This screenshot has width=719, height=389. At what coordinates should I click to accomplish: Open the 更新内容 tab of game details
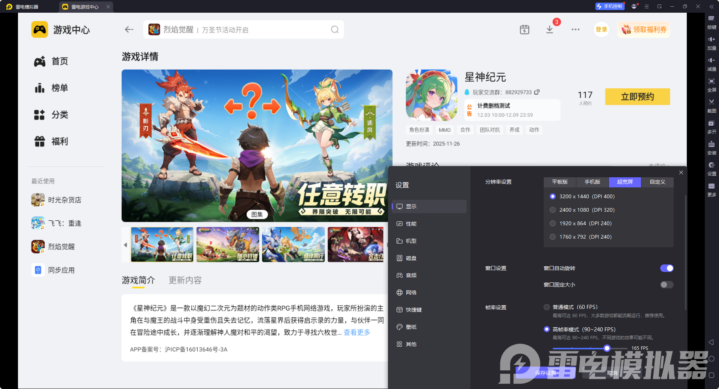(185, 280)
